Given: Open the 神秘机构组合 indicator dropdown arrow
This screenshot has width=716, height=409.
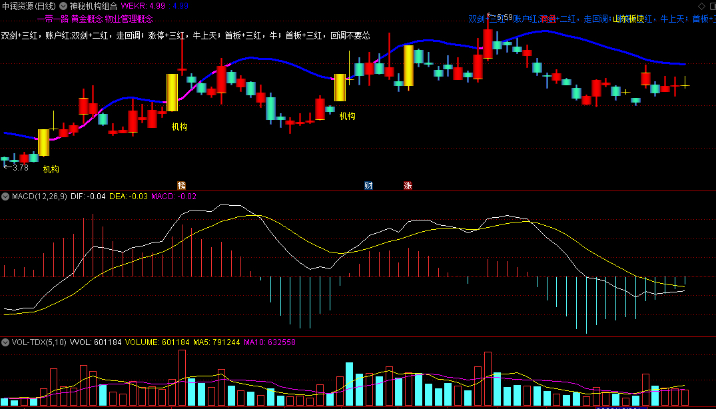Looking at the screenshot, I should click(x=63, y=6).
